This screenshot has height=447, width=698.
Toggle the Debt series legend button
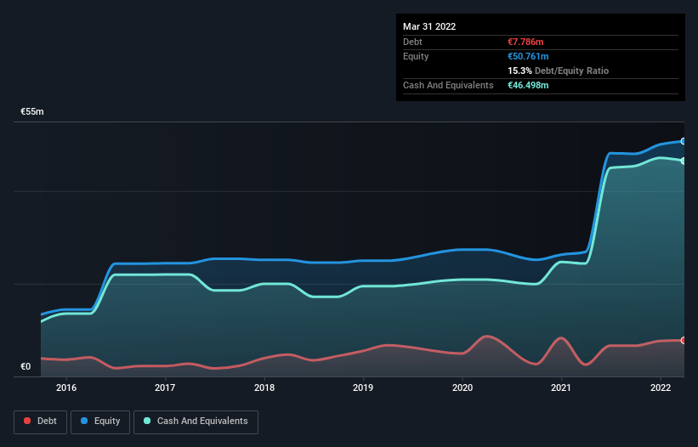coord(40,422)
